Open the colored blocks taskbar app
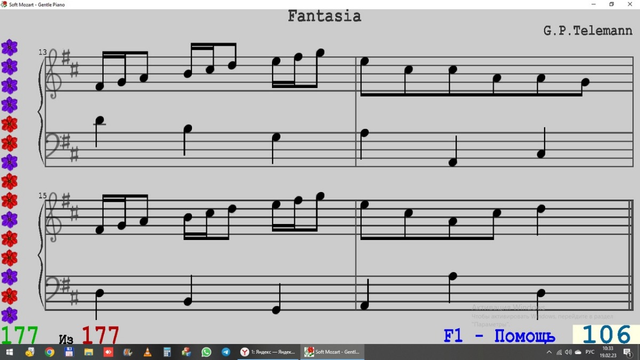Image resolution: width=640 pixels, height=360 pixels. tap(187, 352)
